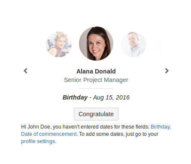The image size is (191, 164).
Task: Click the faded avatar at far right edge
Action: (x=159, y=44)
